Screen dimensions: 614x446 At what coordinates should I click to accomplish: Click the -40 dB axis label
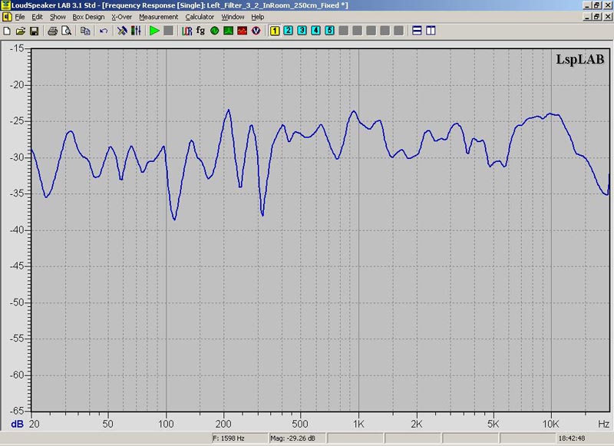tap(17, 230)
